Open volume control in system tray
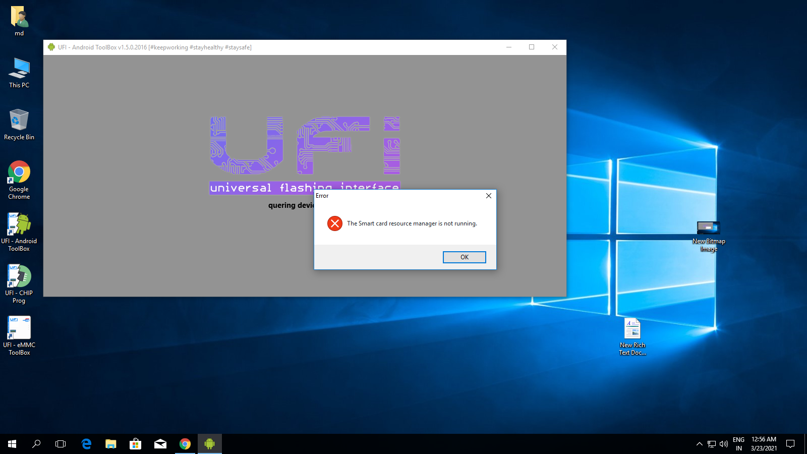 pyautogui.click(x=724, y=444)
